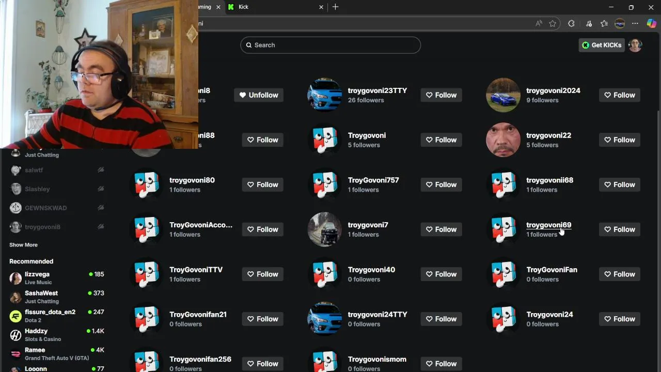
Task: Open troygovoni23TTY blue car avatar
Action: (x=324, y=95)
